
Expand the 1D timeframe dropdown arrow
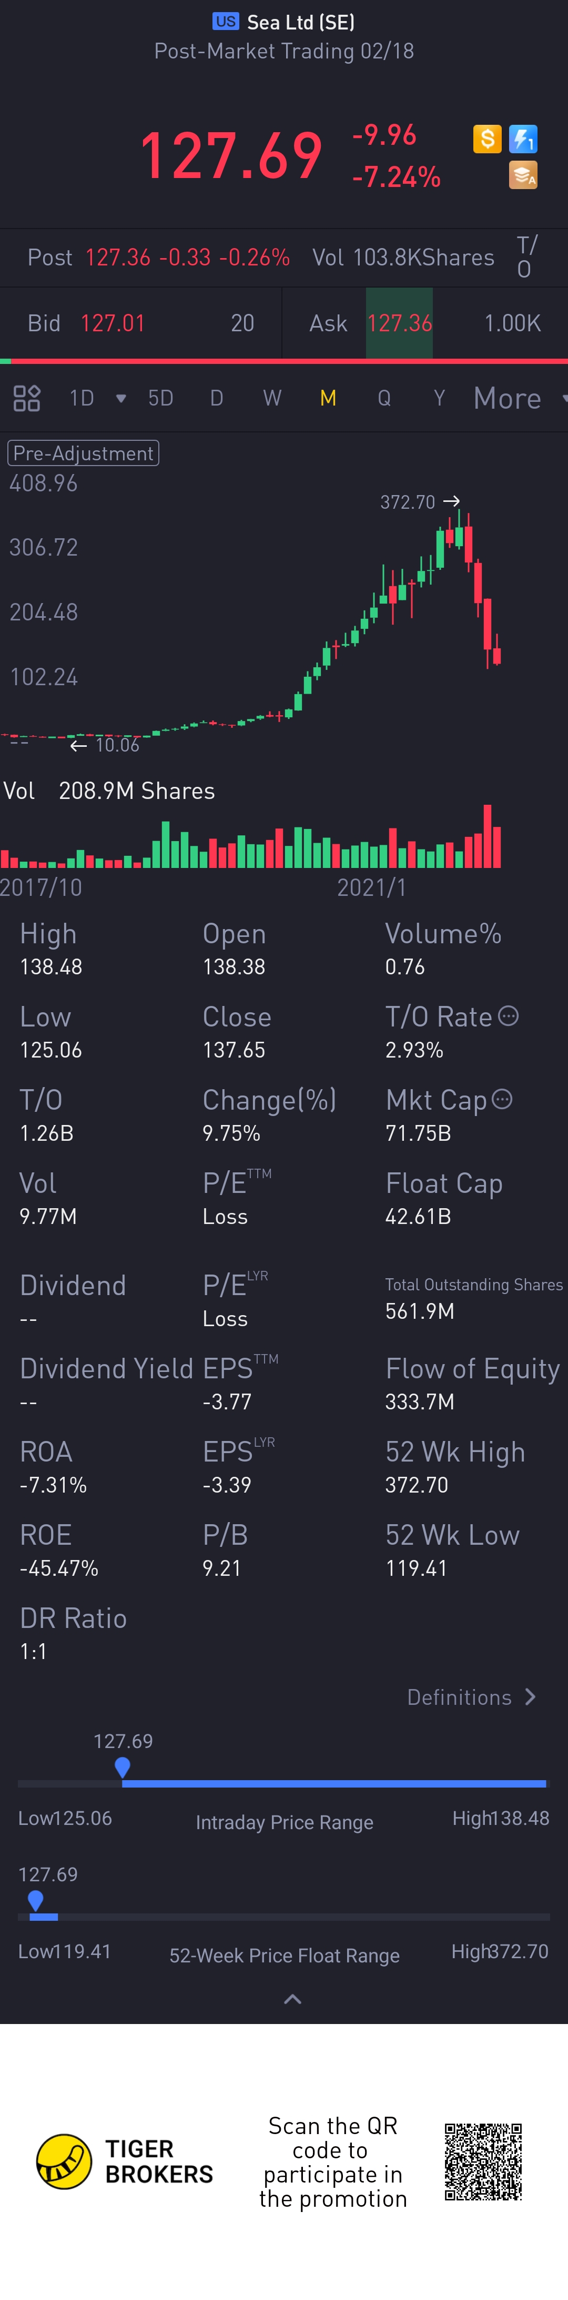(120, 398)
